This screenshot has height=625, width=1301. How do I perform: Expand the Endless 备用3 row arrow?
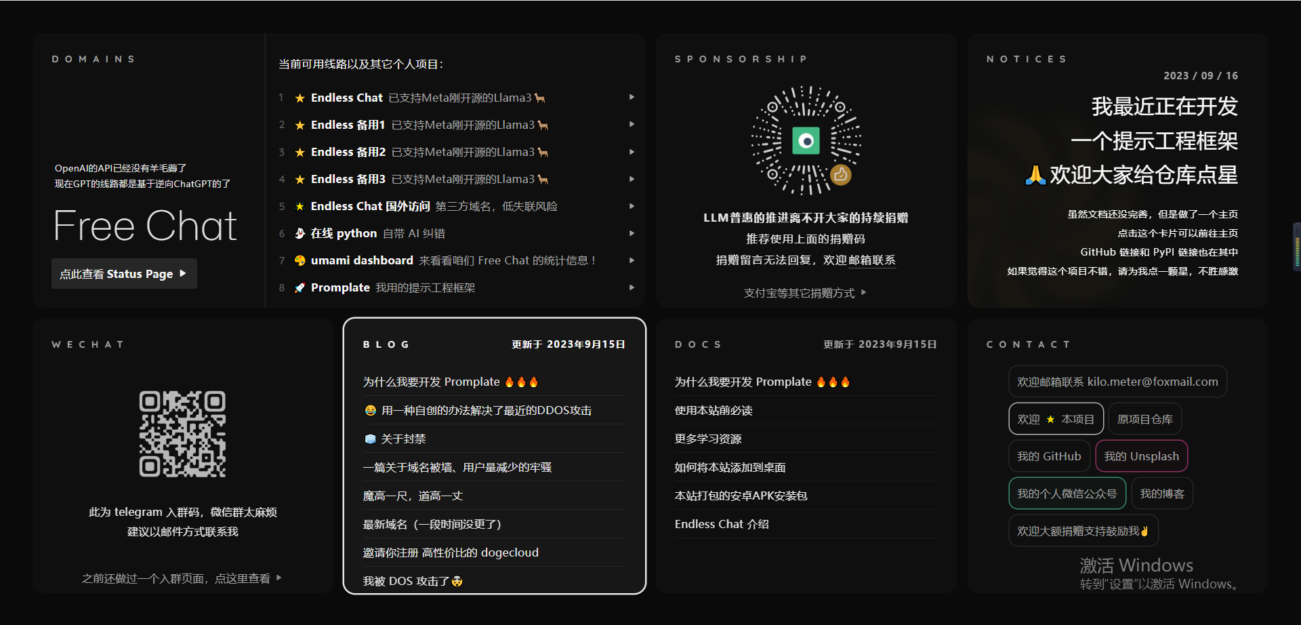point(632,179)
